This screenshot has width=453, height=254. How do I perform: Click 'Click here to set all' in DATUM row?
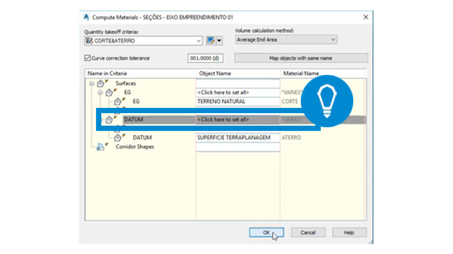(x=238, y=119)
